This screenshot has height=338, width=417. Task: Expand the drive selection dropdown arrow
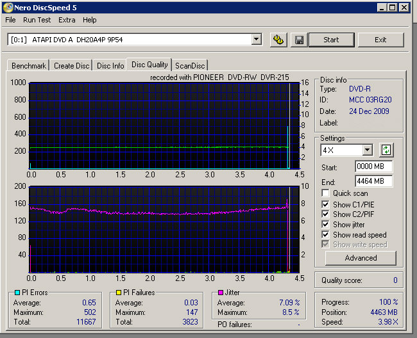pos(256,40)
